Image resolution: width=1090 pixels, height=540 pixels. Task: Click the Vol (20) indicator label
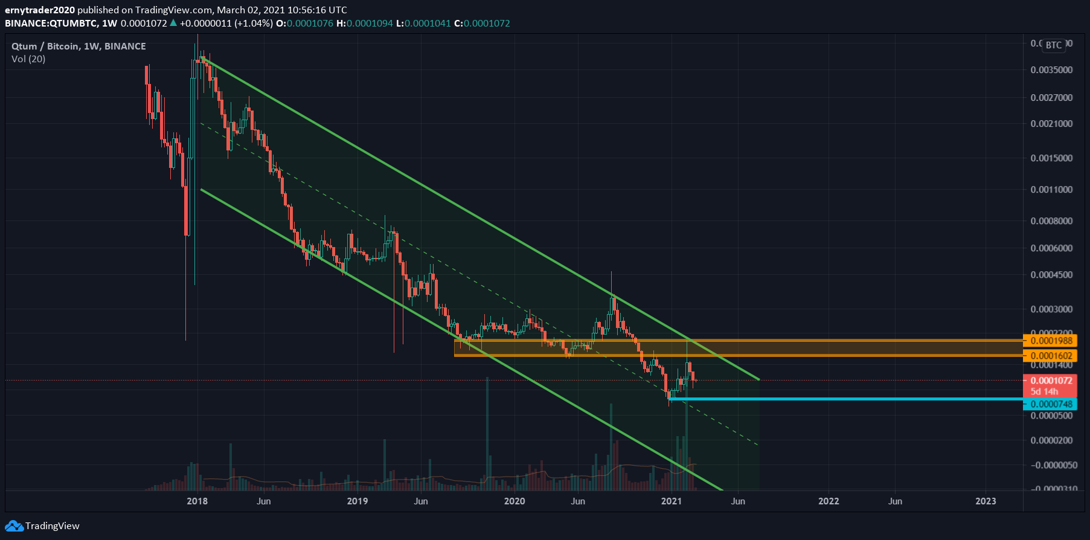(x=28, y=59)
